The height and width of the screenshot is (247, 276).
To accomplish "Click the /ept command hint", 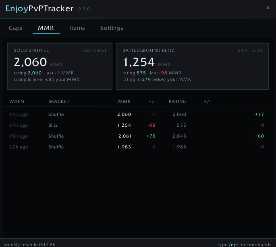I will (x=233, y=245).
